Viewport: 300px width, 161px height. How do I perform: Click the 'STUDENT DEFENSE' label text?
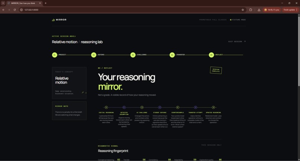coord(160,112)
